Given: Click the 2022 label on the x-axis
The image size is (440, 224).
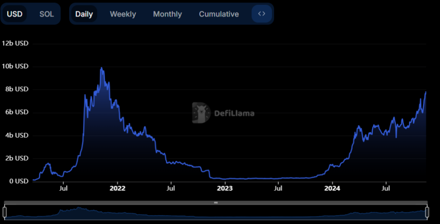Looking at the screenshot, I should tap(117, 188).
